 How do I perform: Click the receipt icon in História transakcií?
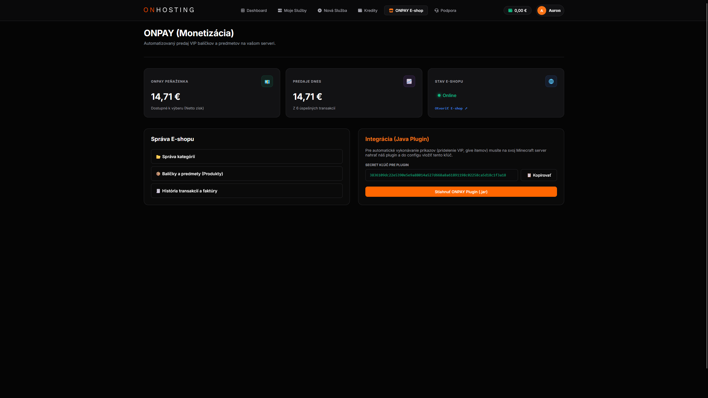(x=158, y=191)
